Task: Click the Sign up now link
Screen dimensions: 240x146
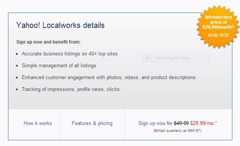Action: [x=152, y=123]
